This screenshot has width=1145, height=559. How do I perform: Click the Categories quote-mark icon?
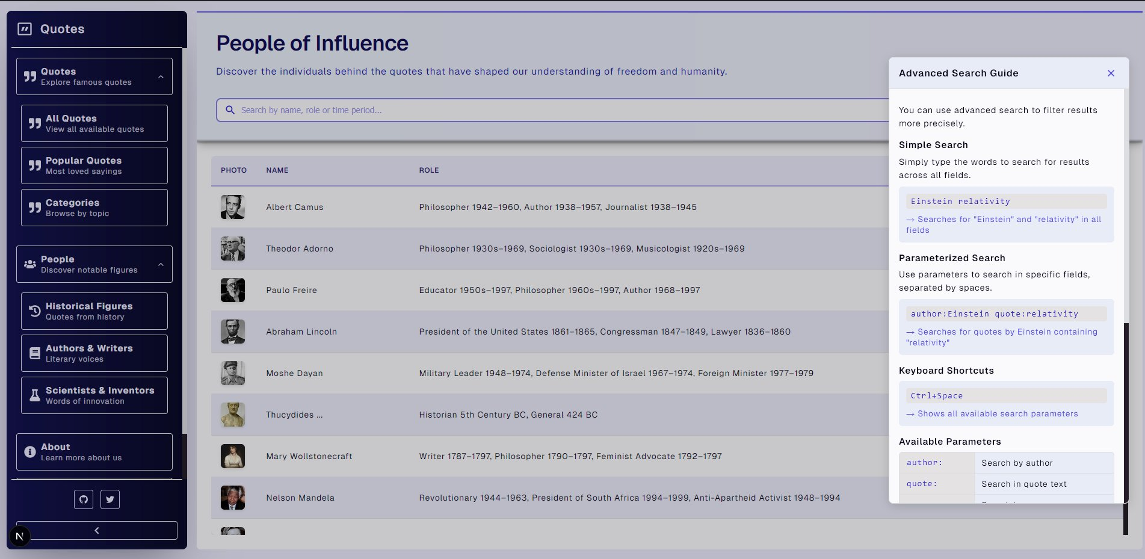[35, 208]
